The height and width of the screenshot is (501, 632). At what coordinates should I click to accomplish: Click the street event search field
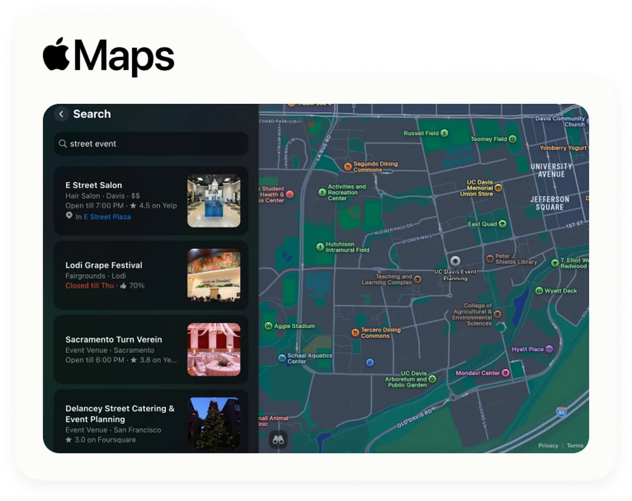click(151, 144)
